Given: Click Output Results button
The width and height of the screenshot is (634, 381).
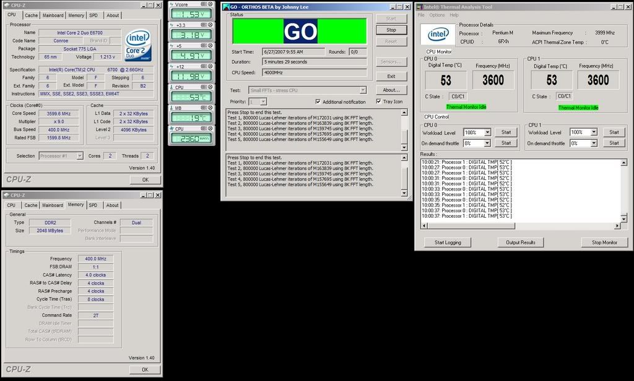Looking at the screenshot, I should (x=520, y=242).
